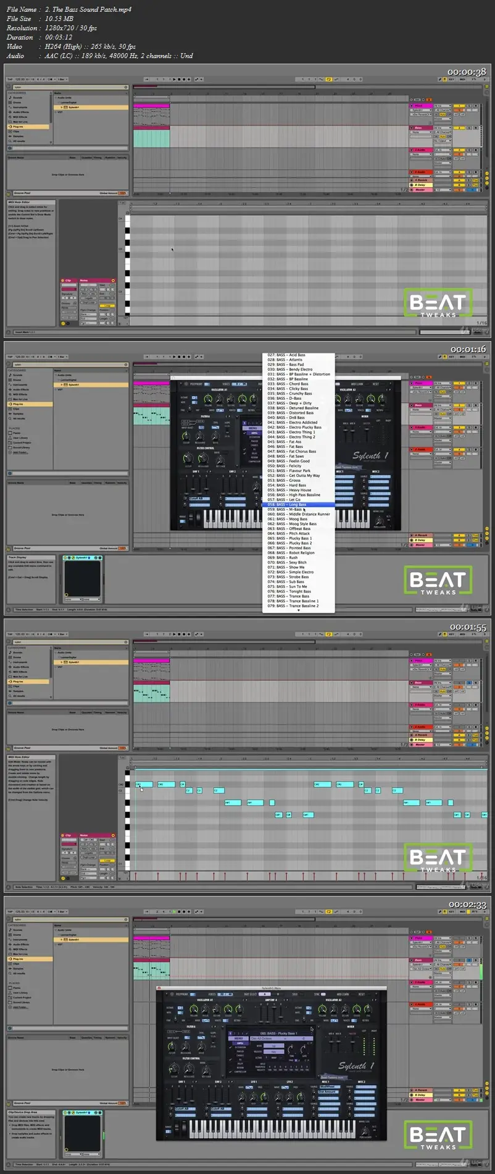Expand VST folder in 00:01:16 frame browser
The height and width of the screenshot is (1174, 495).
[x=56, y=390]
